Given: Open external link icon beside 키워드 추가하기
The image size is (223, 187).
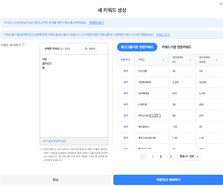Looking at the screenshot, I should click(23, 45).
